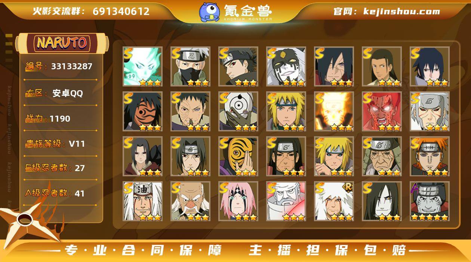
Task: Click the NARUTO scroll title banner
Action: 62,43
